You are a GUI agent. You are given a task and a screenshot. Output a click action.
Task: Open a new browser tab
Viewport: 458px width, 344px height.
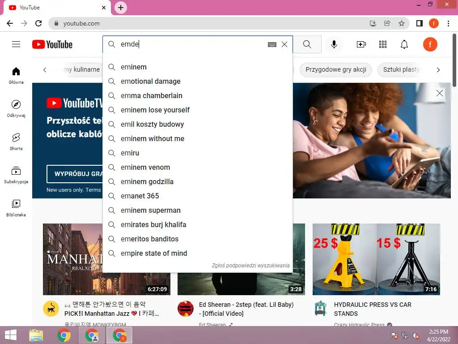121,8
